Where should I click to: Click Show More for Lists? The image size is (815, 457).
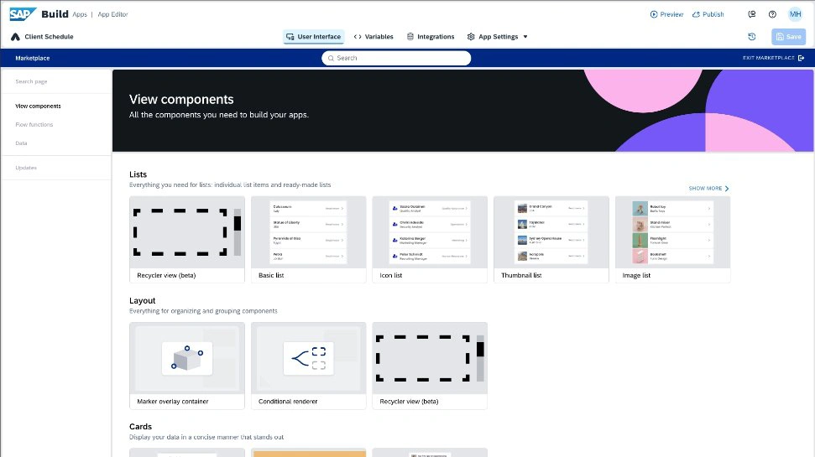pos(708,189)
